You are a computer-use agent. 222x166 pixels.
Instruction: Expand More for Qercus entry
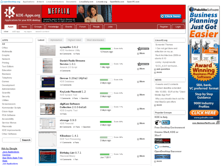pos(141,82)
